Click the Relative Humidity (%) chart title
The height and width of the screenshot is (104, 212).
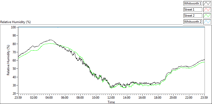click(x=16, y=22)
